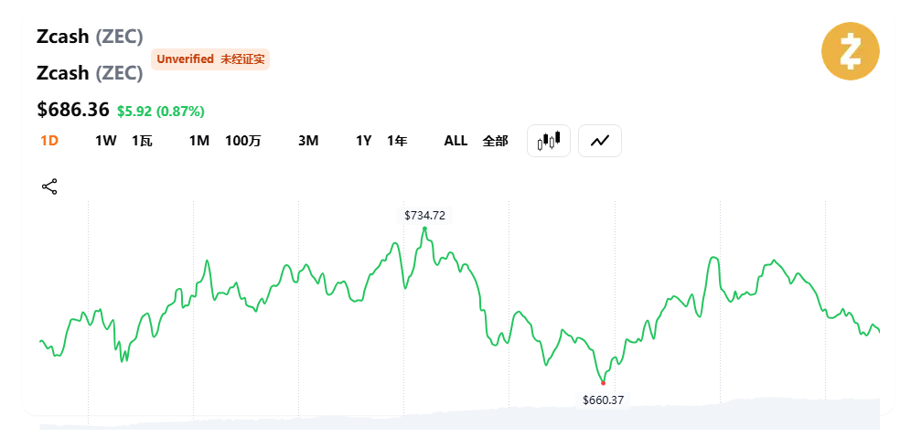Screen dimensions: 900x437
Task: Select the 3M time range
Action: [x=308, y=141]
